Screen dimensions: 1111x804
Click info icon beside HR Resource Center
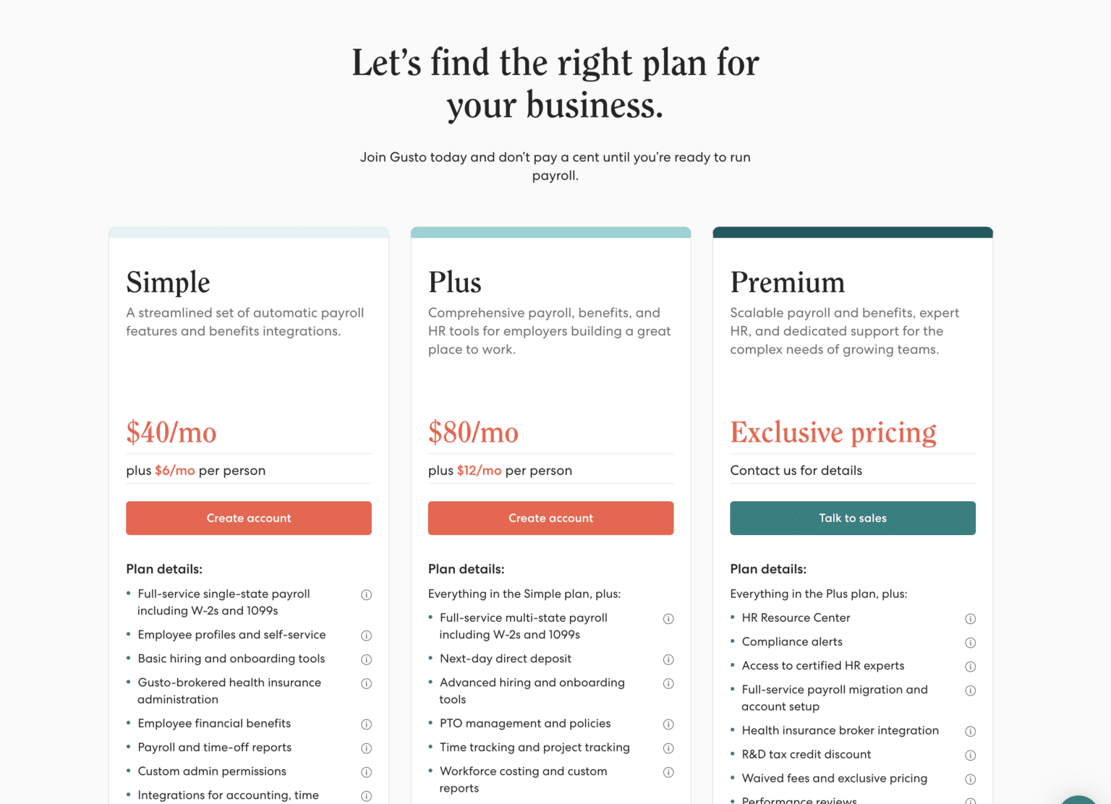pos(971,619)
